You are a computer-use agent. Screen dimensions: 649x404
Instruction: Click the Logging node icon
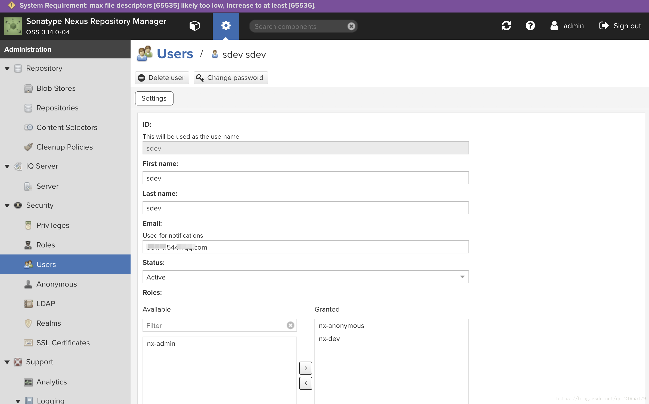[29, 400]
